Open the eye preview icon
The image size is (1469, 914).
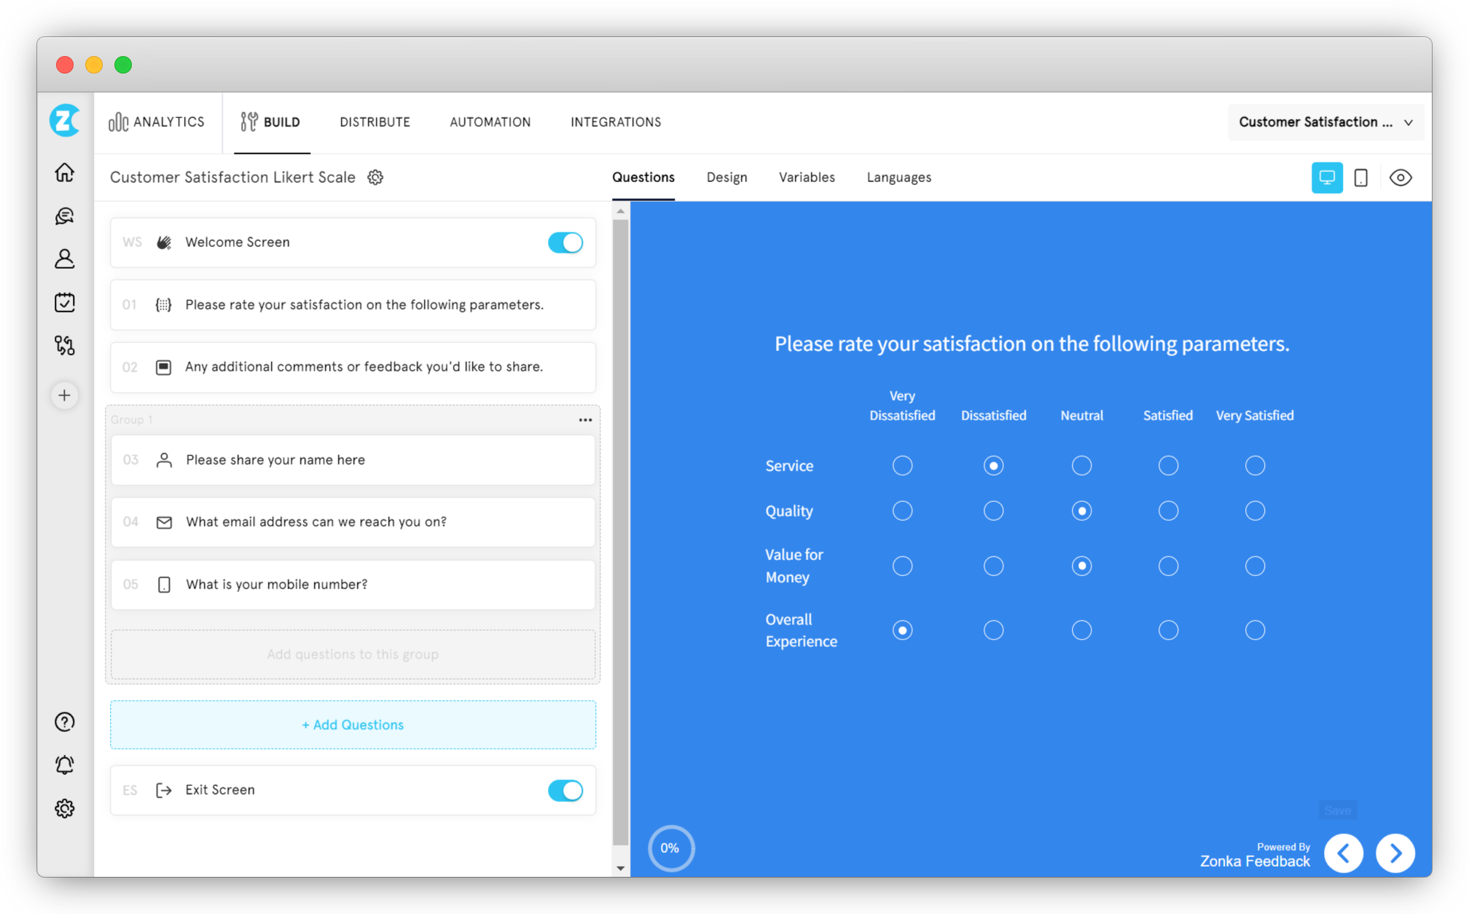click(x=1401, y=177)
